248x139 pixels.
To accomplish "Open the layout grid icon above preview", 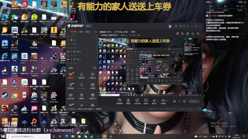I will [188, 34].
